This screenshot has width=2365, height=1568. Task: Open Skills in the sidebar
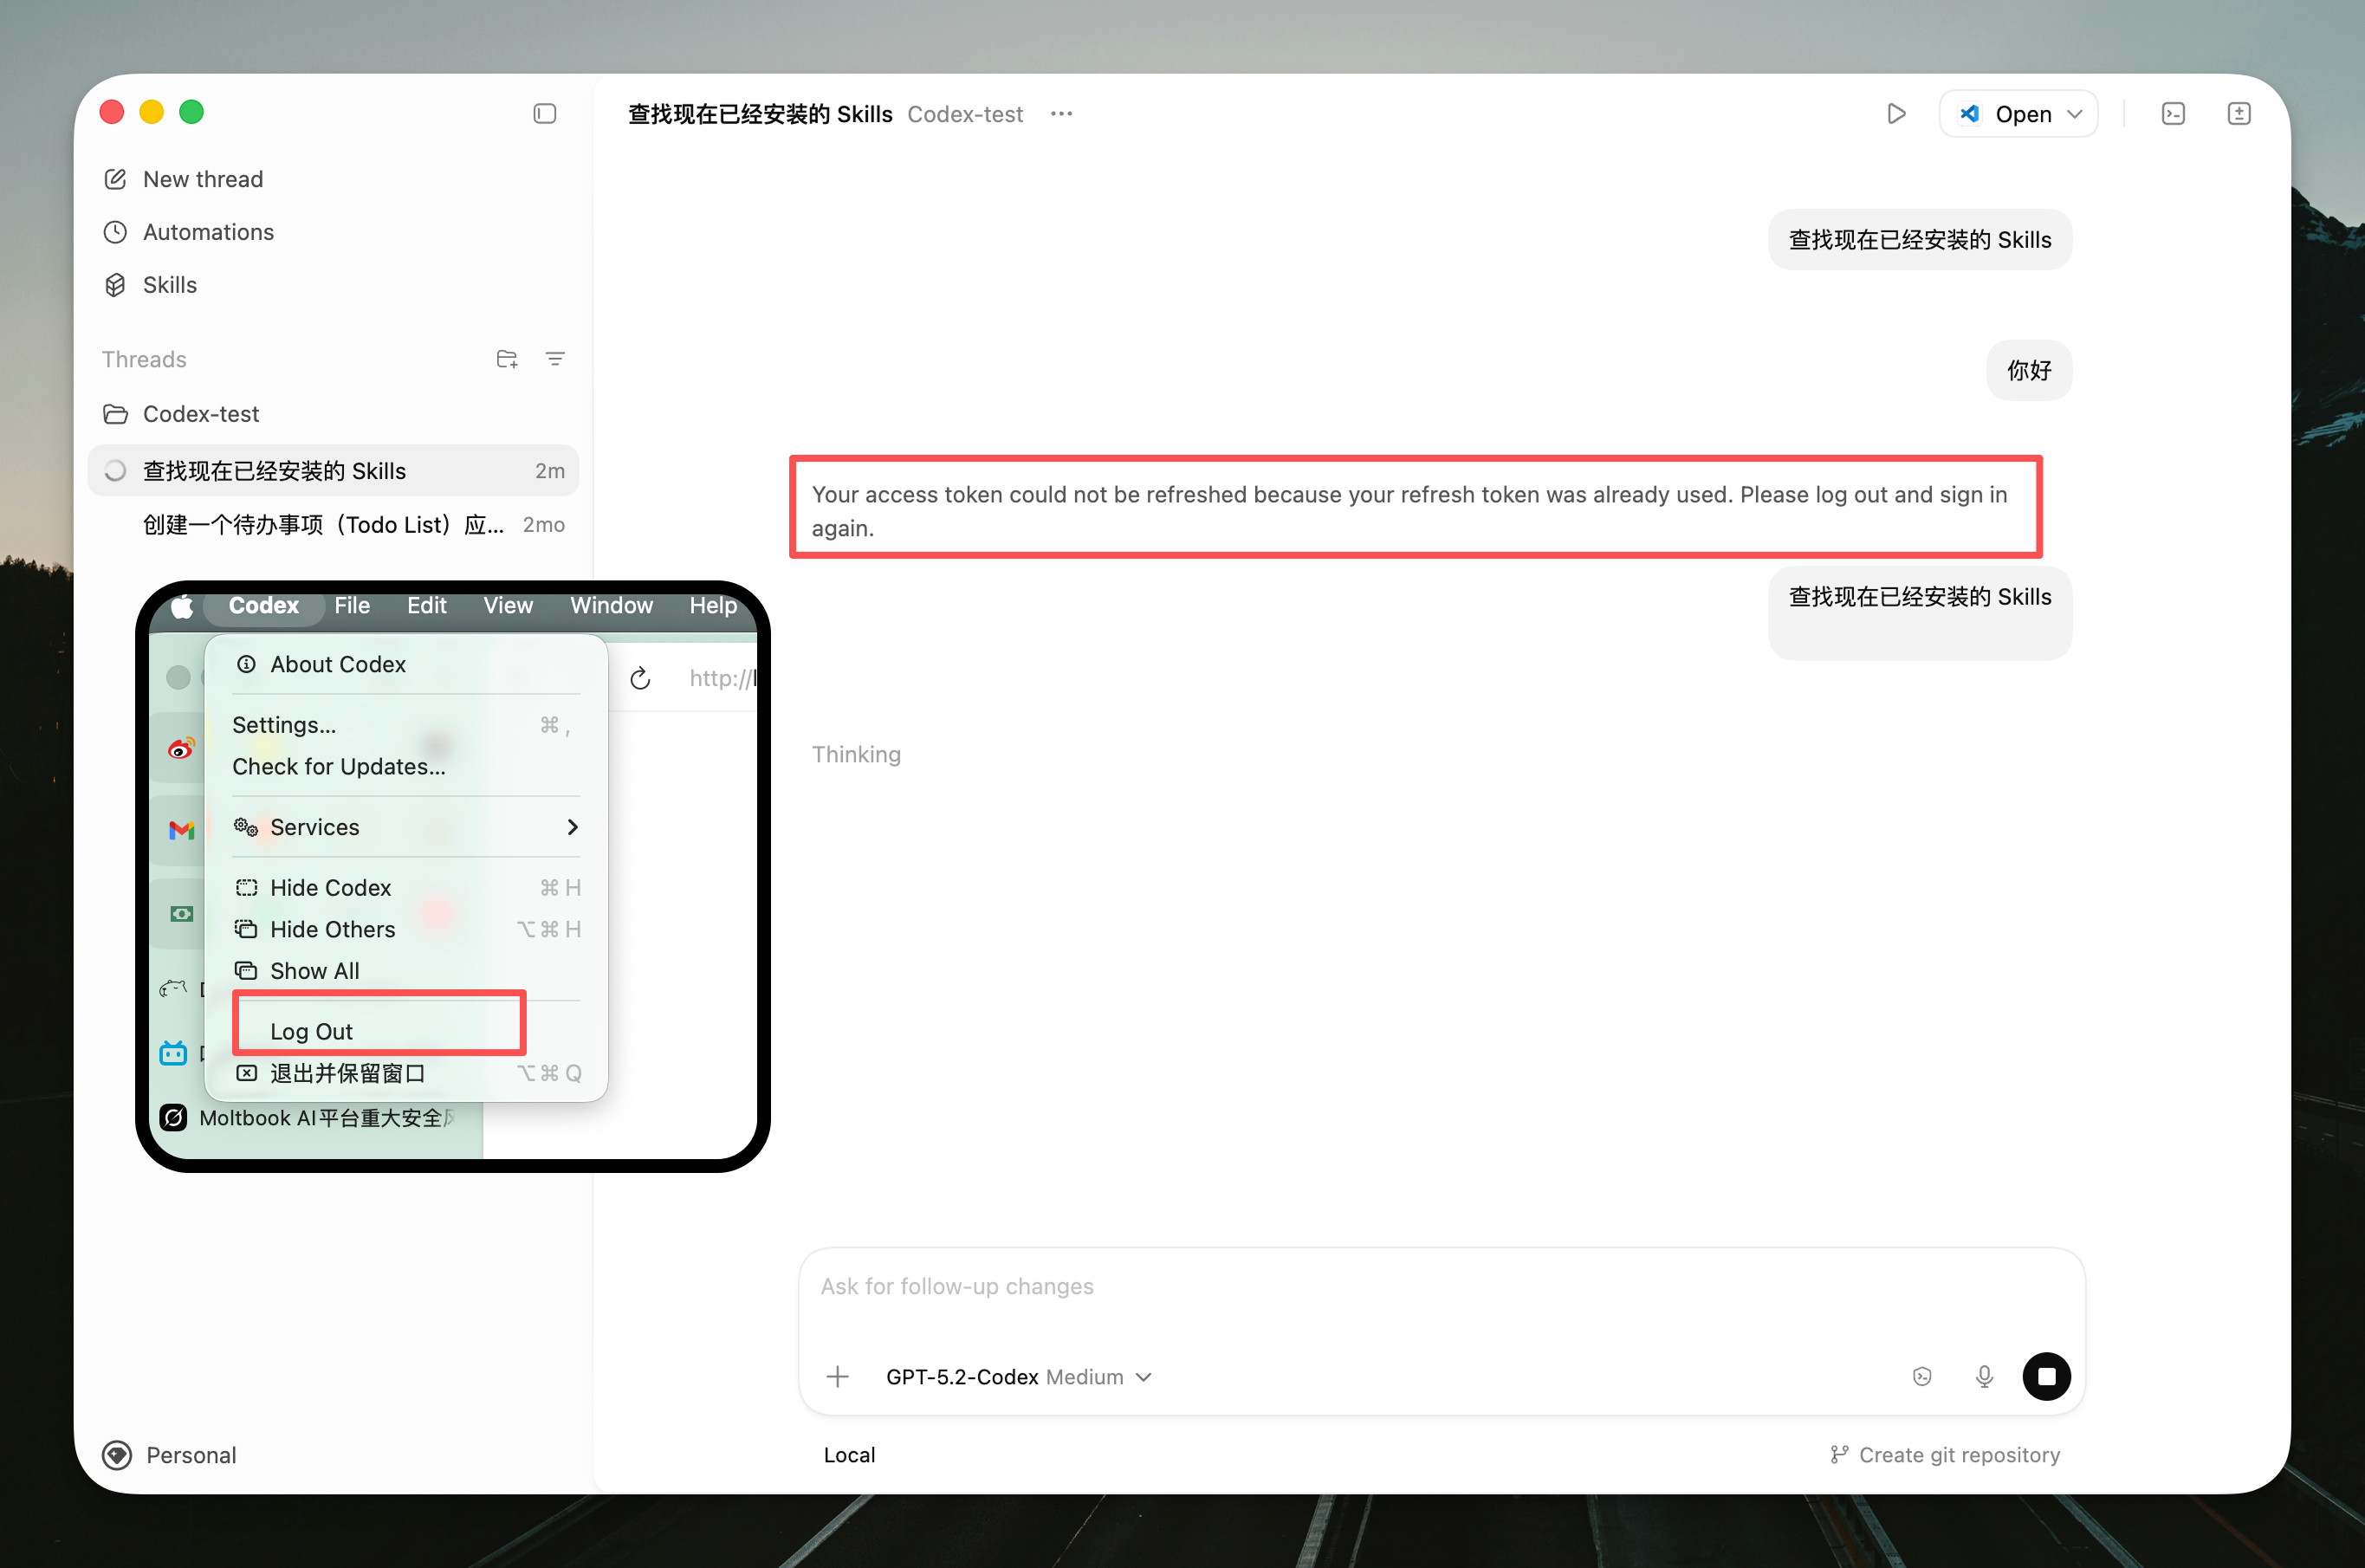point(169,285)
